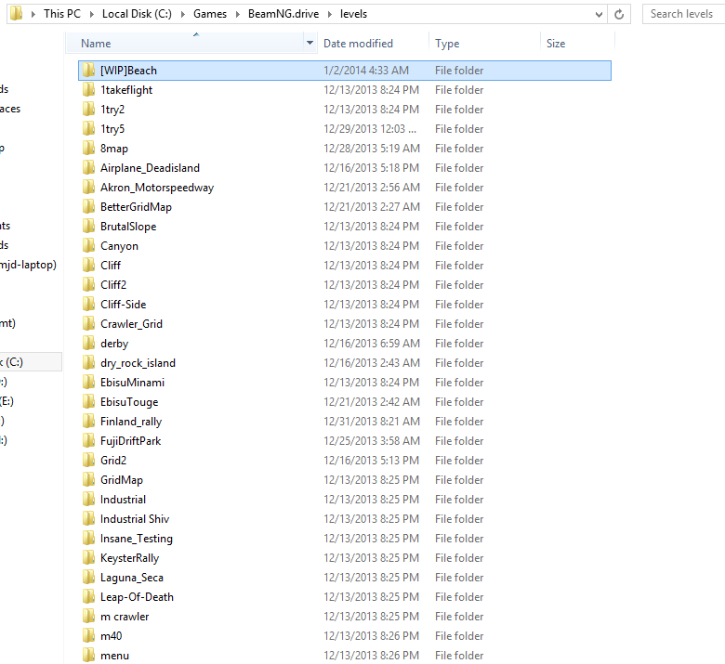Refresh the levels folder view
The height and width of the screenshot is (664, 725).
coord(619,14)
